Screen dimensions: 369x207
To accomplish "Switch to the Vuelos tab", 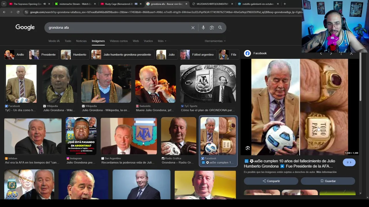I will 148,41.
